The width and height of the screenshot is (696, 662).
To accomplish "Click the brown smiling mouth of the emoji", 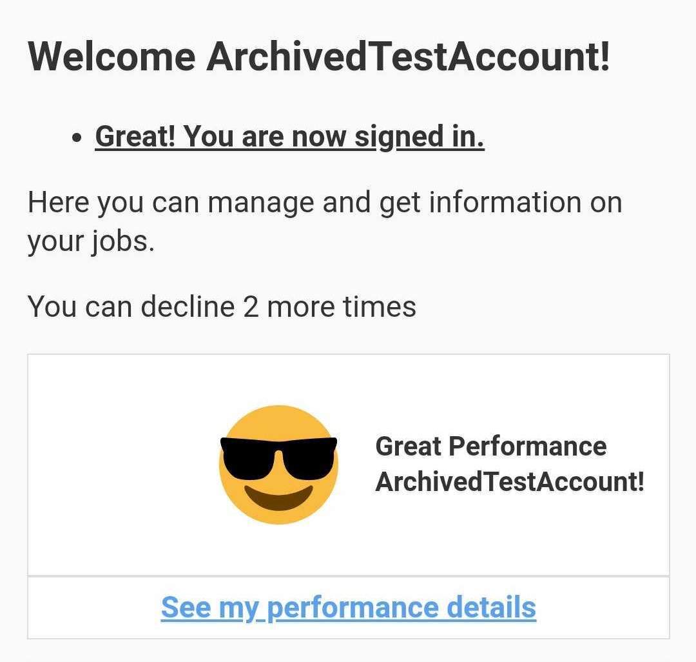I will [278, 497].
